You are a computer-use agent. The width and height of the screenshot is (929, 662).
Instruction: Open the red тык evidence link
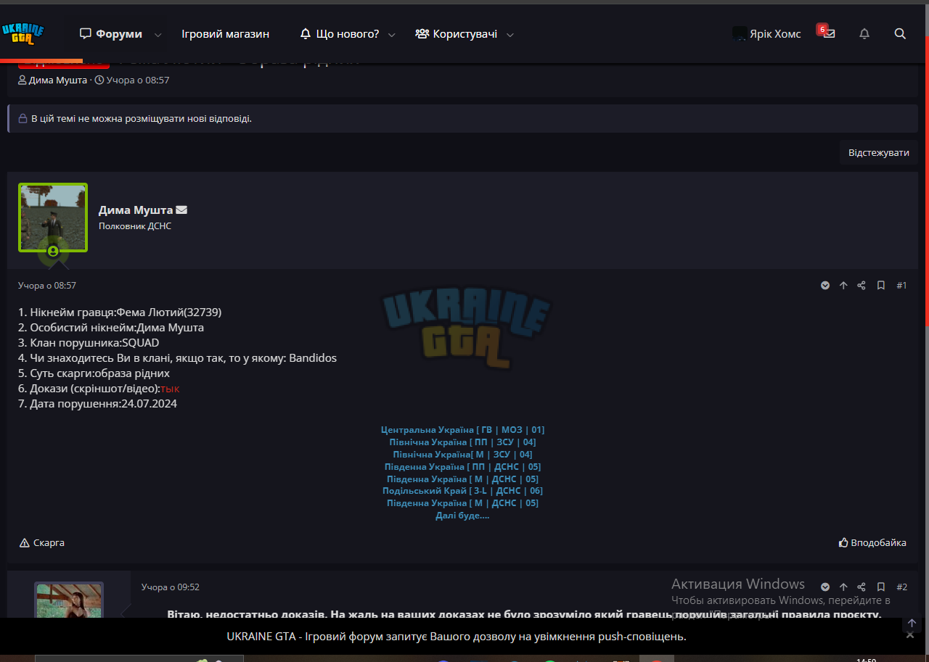click(x=170, y=389)
